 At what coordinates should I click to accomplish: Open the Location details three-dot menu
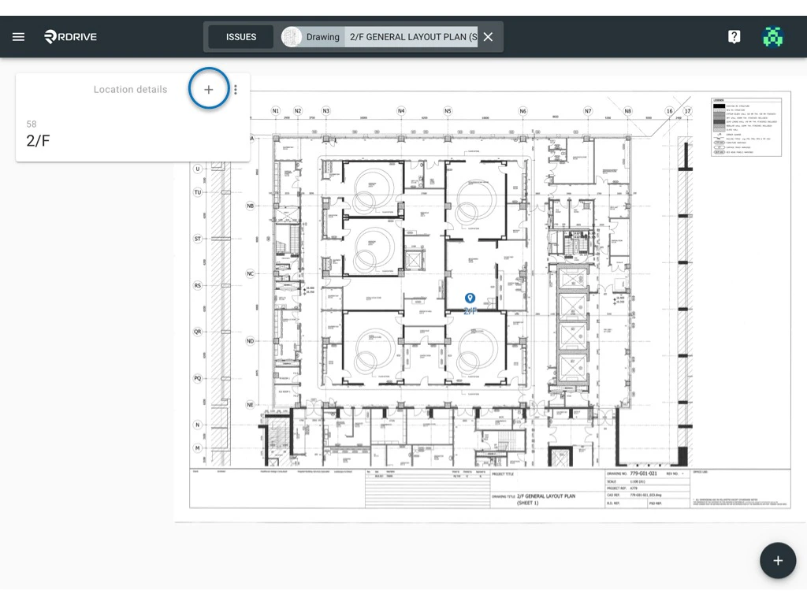(235, 89)
